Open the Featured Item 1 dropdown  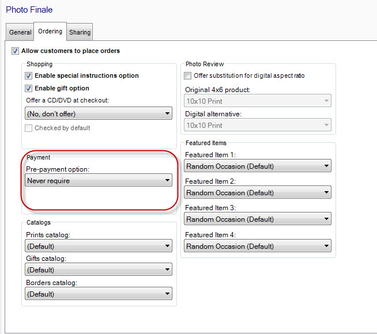pos(258,166)
